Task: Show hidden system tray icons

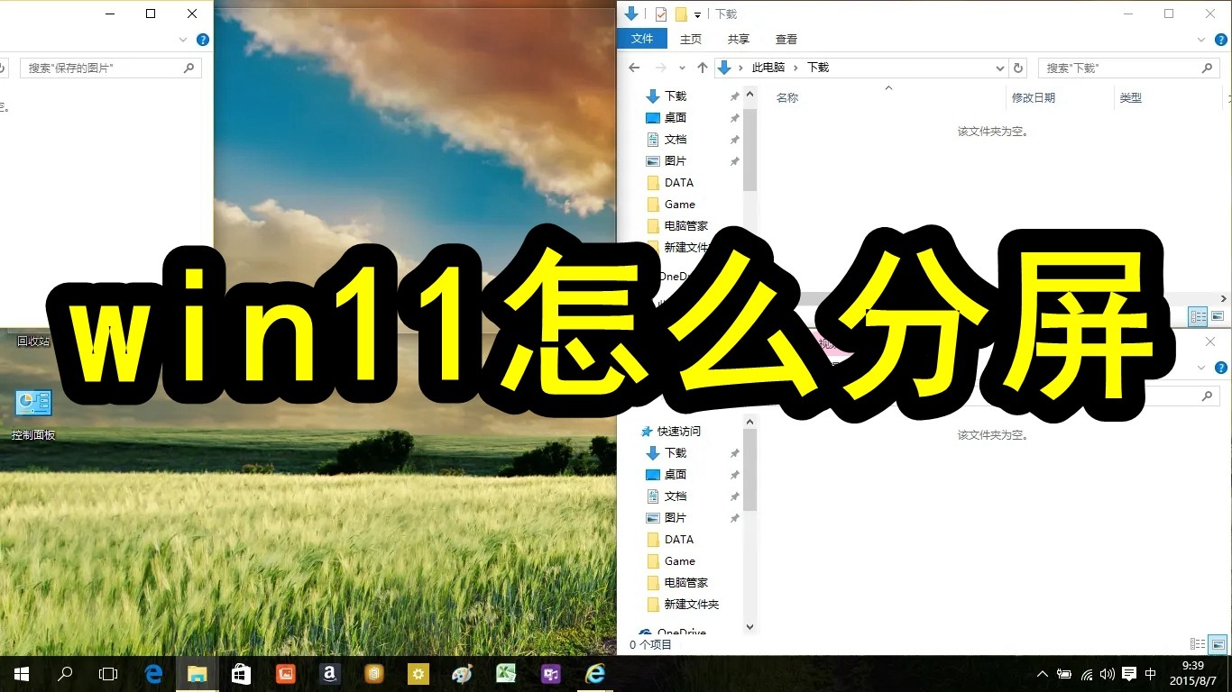Action: 1043,674
